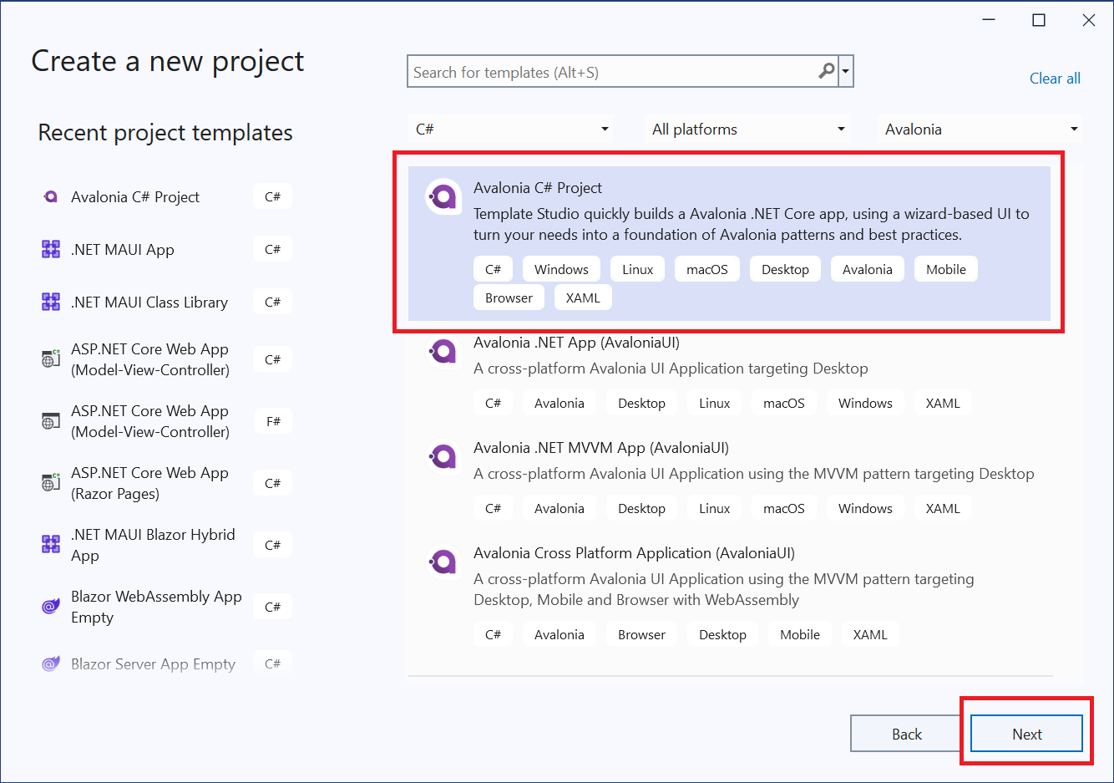Click the Avalonia .NET App logo icon

(x=443, y=351)
